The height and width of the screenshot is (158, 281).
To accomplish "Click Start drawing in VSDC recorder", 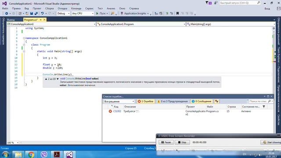I will point(271,142).
